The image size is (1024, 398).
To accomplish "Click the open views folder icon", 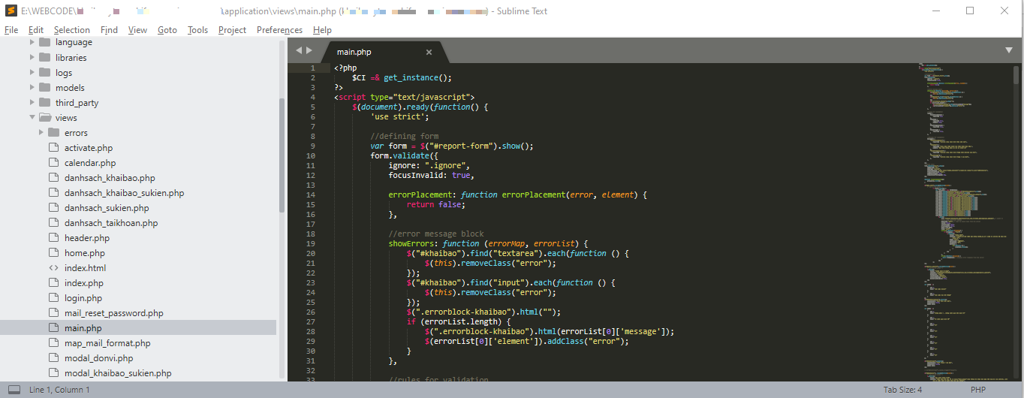I will pos(44,117).
